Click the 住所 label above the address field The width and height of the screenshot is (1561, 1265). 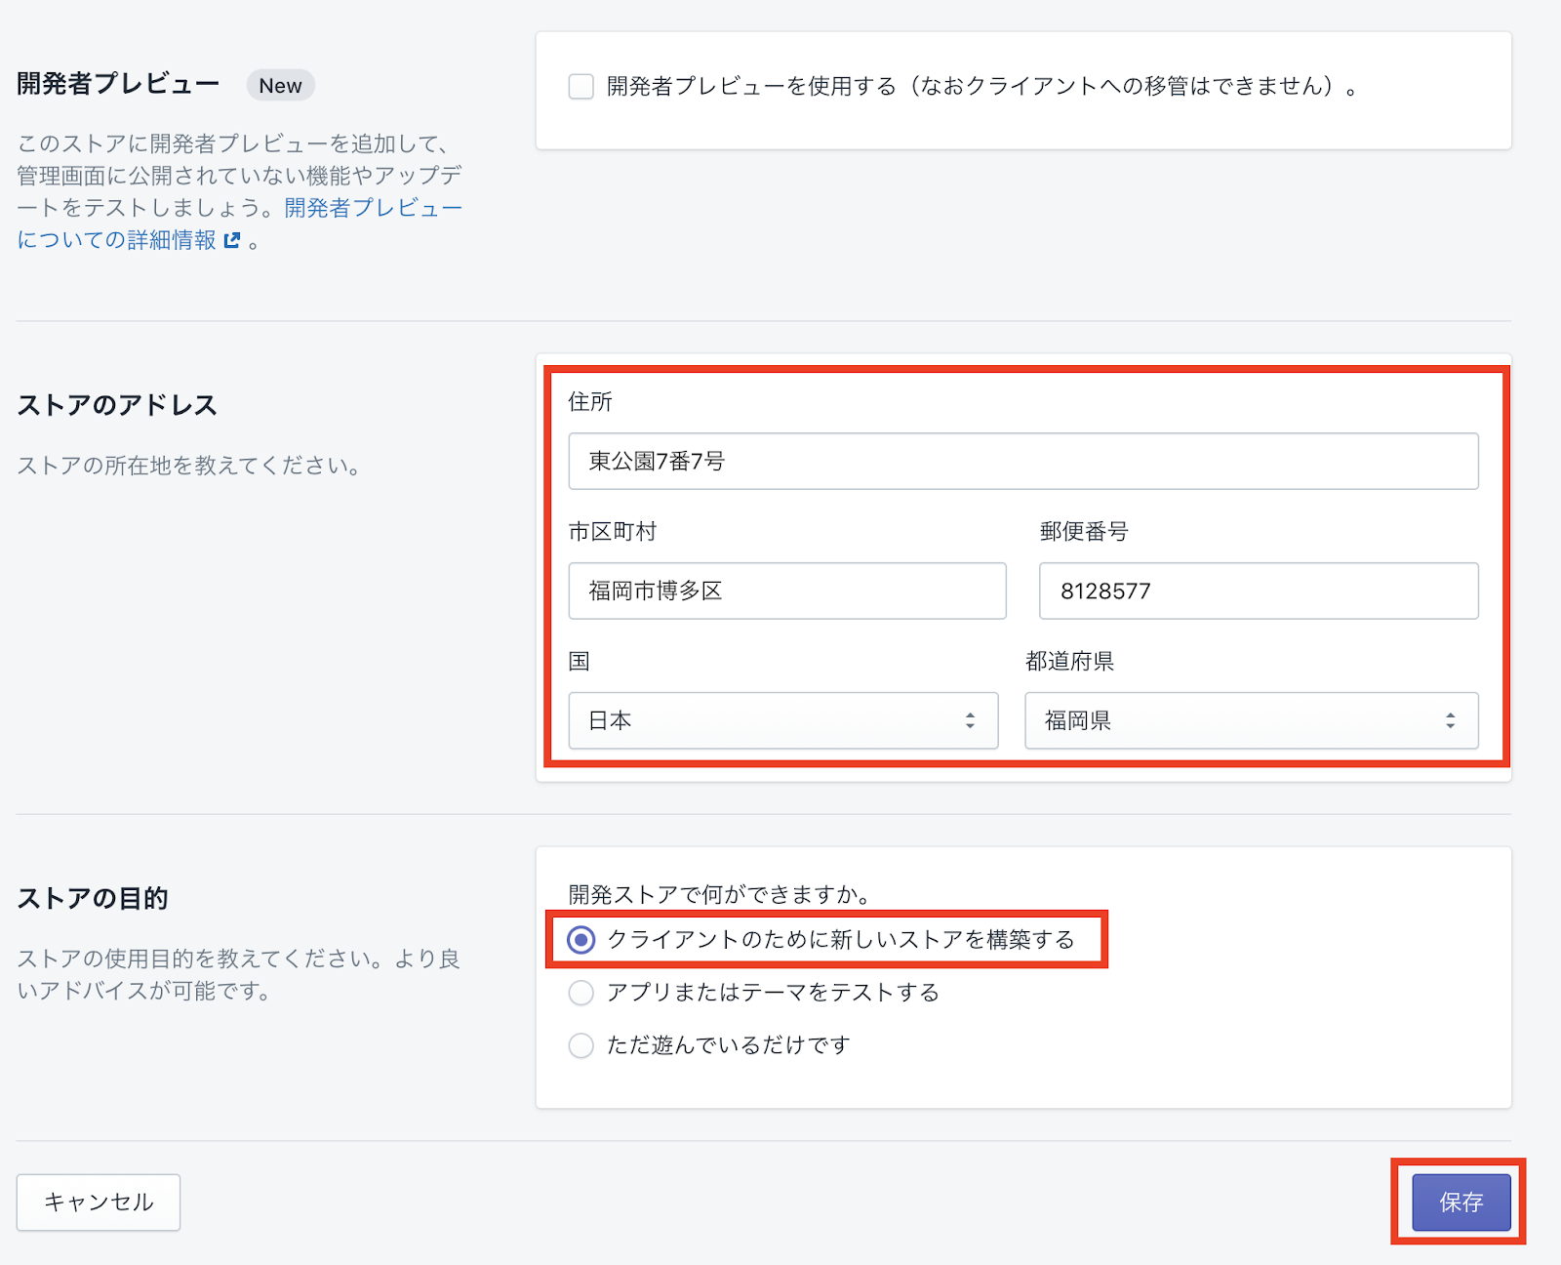click(590, 402)
